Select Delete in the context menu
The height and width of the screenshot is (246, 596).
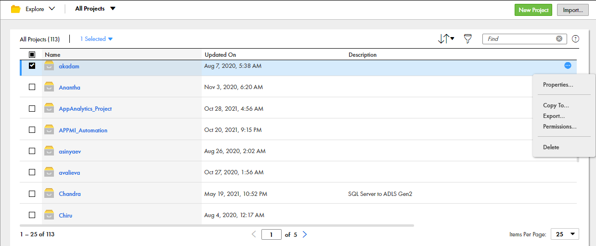(551, 147)
